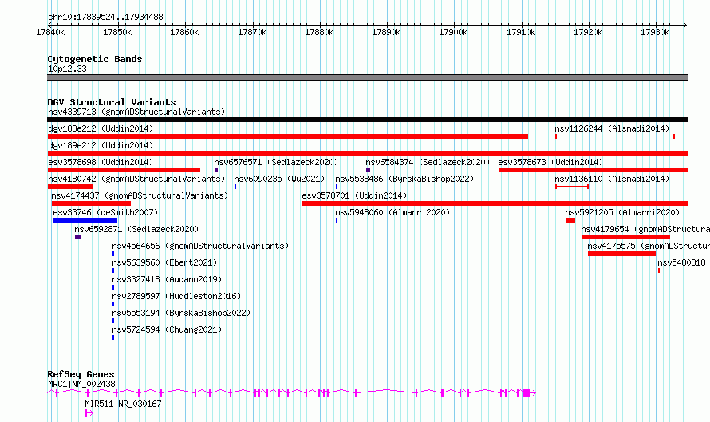Click the purple nsv6584374 variant marker
Screen dimensions: 710x422
click(x=368, y=170)
